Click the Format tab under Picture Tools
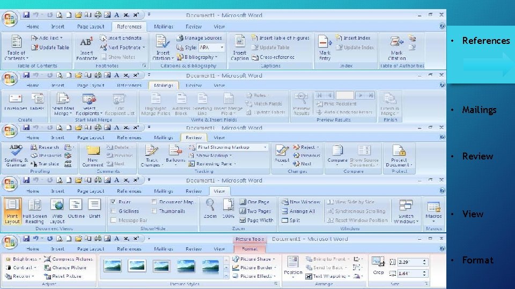 click(249, 249)
